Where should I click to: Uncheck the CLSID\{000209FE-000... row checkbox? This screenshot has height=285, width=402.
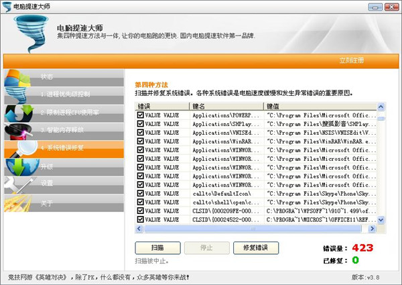click(x=140, y=211)
